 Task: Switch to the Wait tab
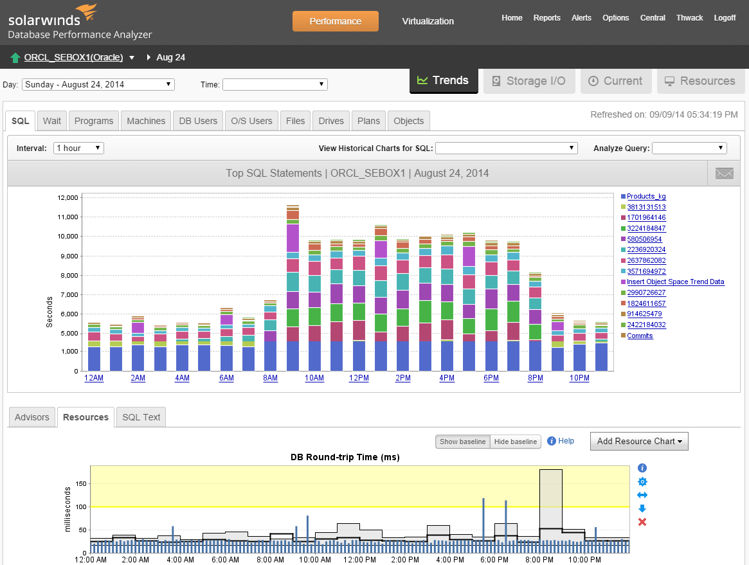tap(51, 120)
